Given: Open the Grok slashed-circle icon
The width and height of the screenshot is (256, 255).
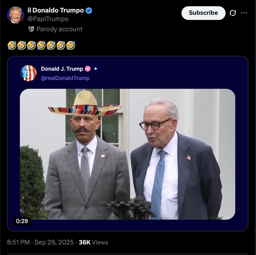Looking at the screenshot, I should (x=233, y=13).
